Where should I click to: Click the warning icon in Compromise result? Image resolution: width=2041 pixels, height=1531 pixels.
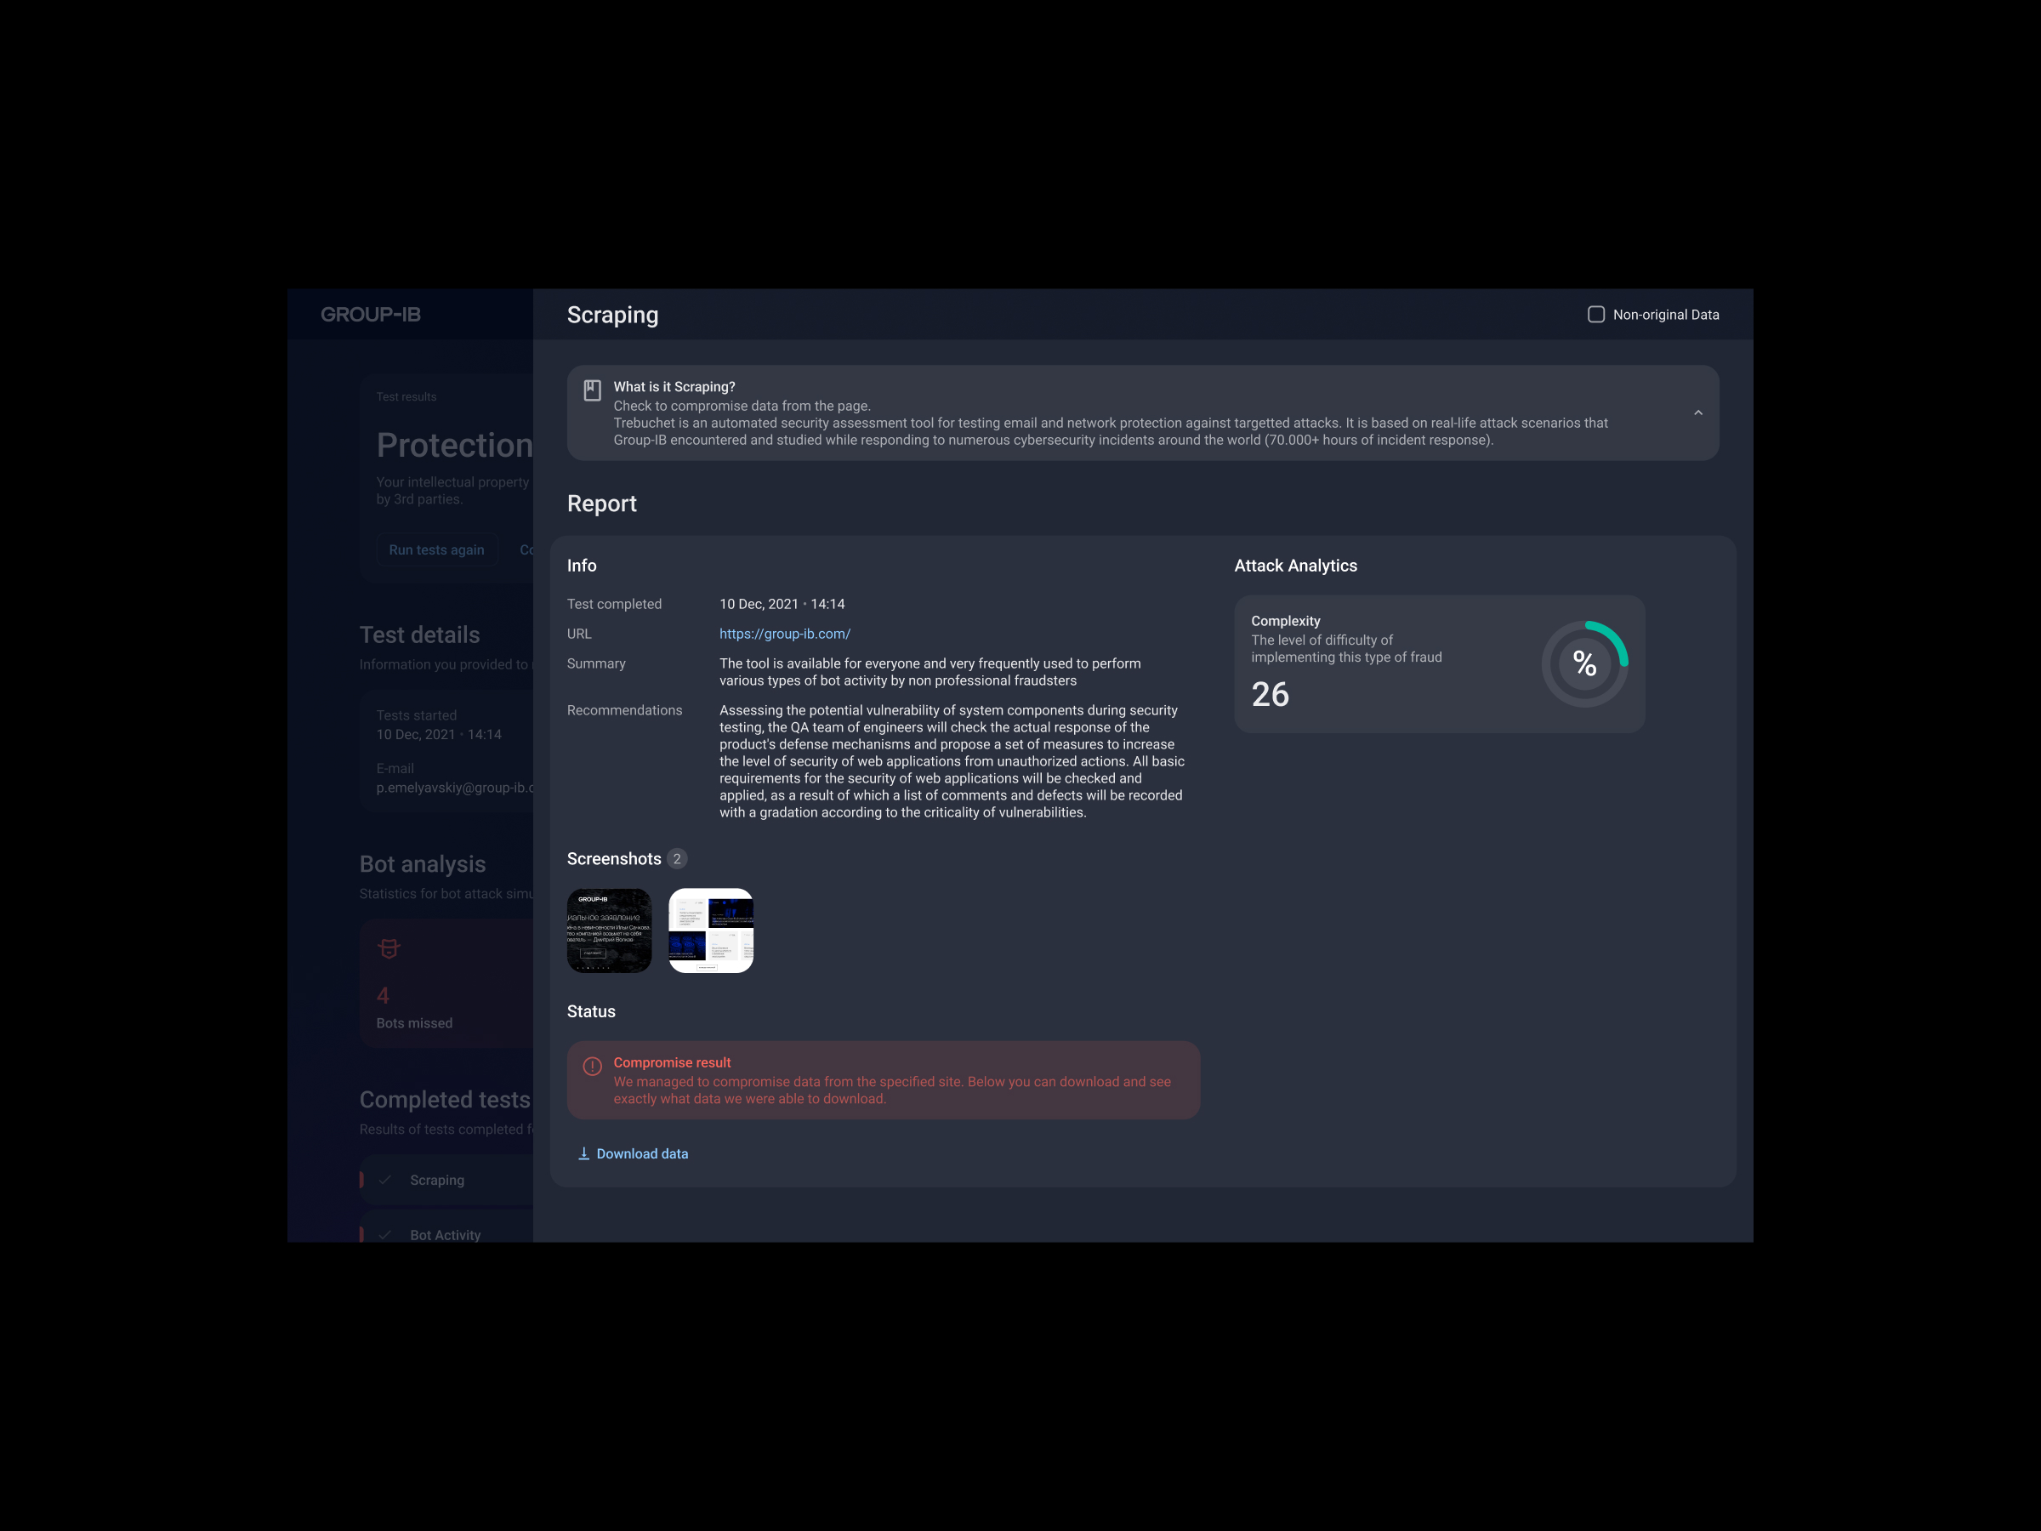click(x=593, y=1066)
